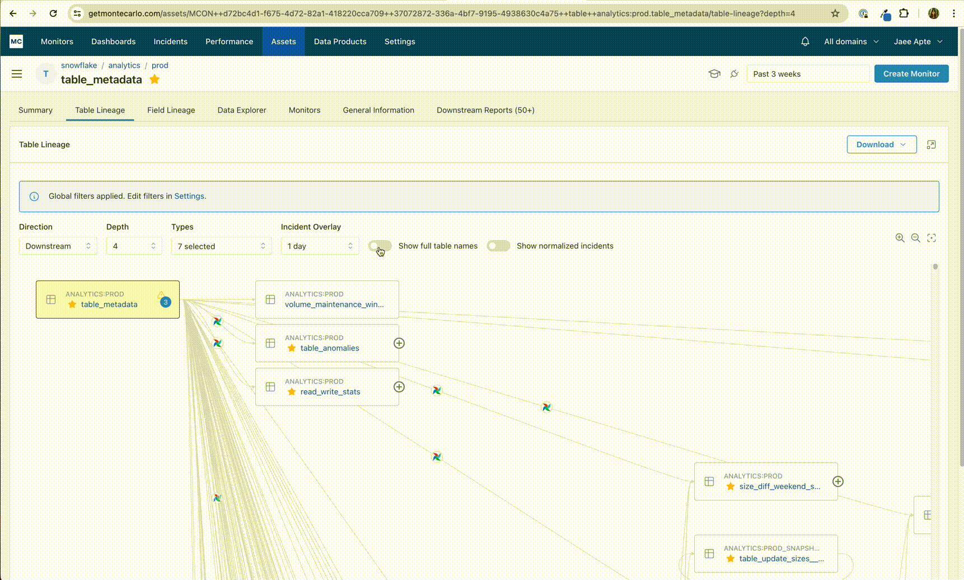
Task: Click the table icon in volume_maintenance node
Action: pos(270,300)
